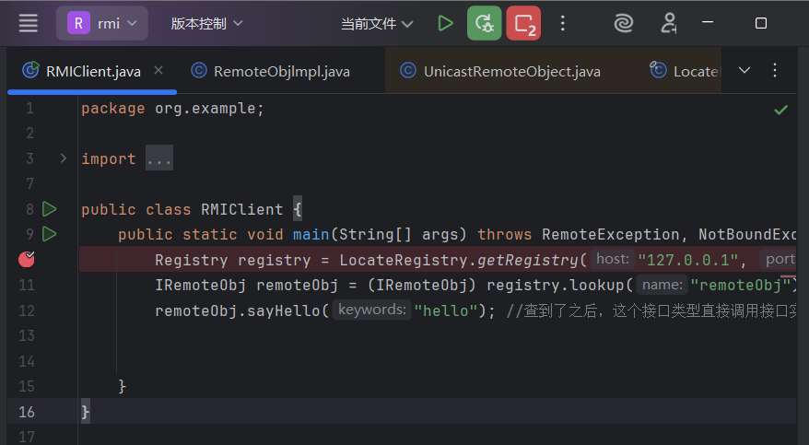Open the AI Assistant swirl icon
Viewport: 809px width, 445px height.
(x=624, y=23)
